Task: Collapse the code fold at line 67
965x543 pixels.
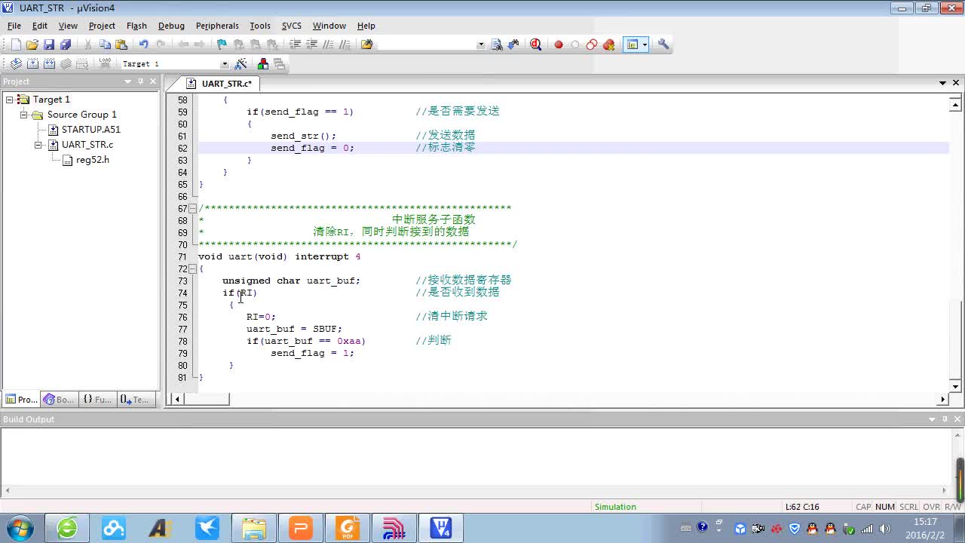Action: tap(192, 208)
